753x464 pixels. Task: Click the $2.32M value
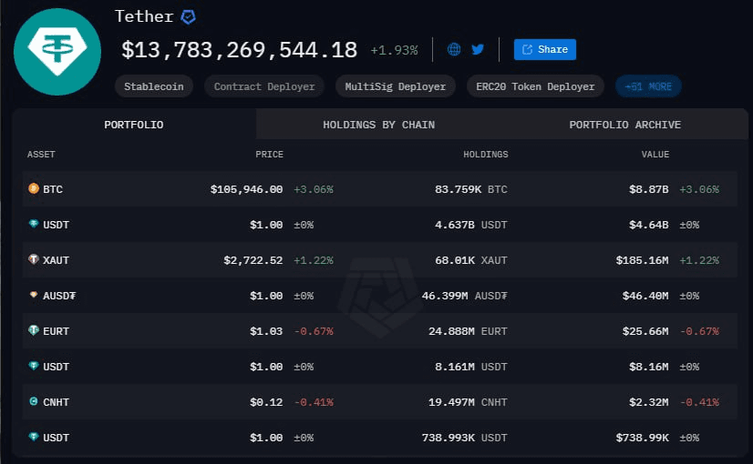click(649, 402)
